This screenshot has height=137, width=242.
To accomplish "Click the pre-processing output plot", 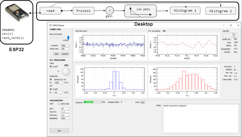I will coord(184,46).
